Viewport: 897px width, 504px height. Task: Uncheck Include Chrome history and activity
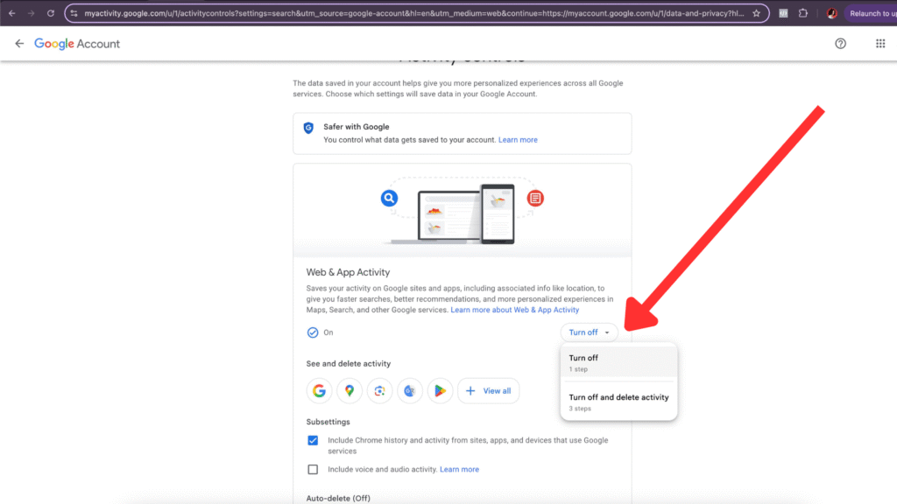point(313,441)
